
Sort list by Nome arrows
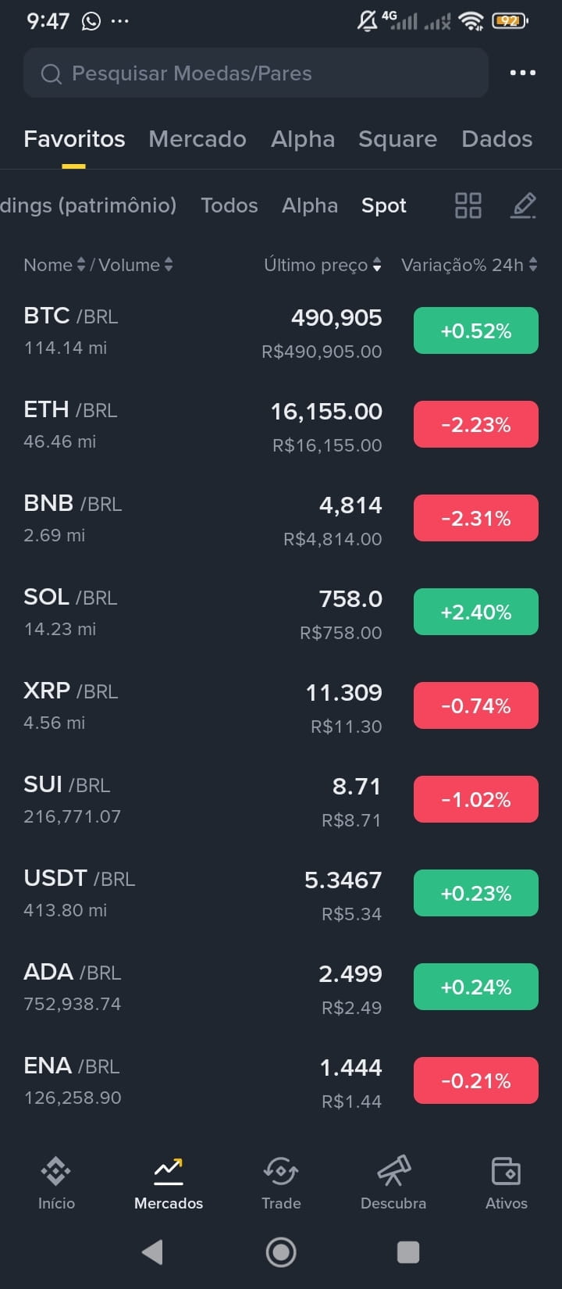80,265
